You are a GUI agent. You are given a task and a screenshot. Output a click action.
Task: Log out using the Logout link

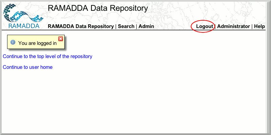205,26
